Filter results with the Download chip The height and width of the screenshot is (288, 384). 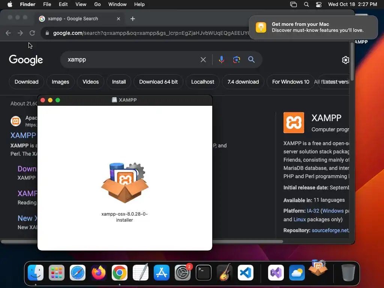pos(27,82)
